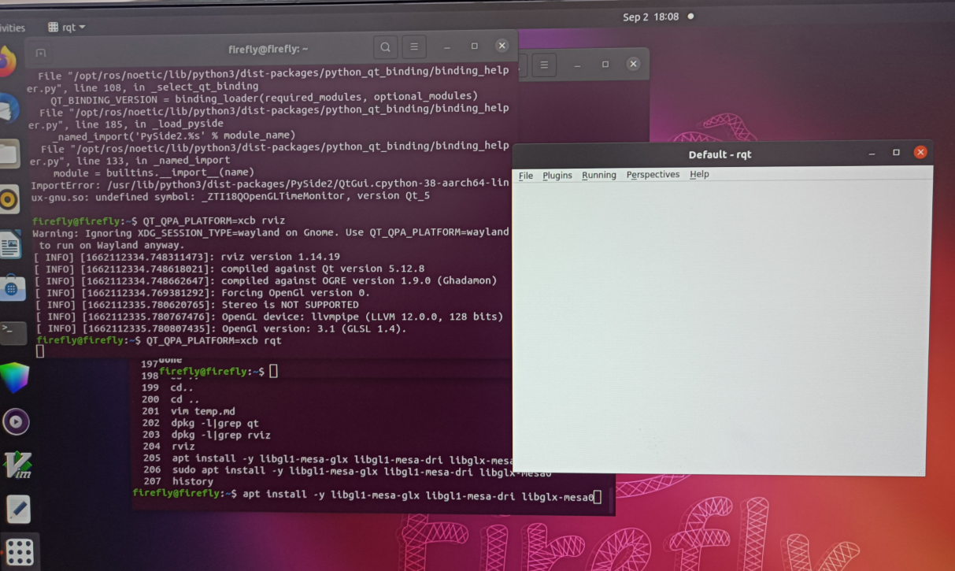Expand the rqt app indicator in the top bar
Screen dimensions: 955x571
tap(67, 26)
